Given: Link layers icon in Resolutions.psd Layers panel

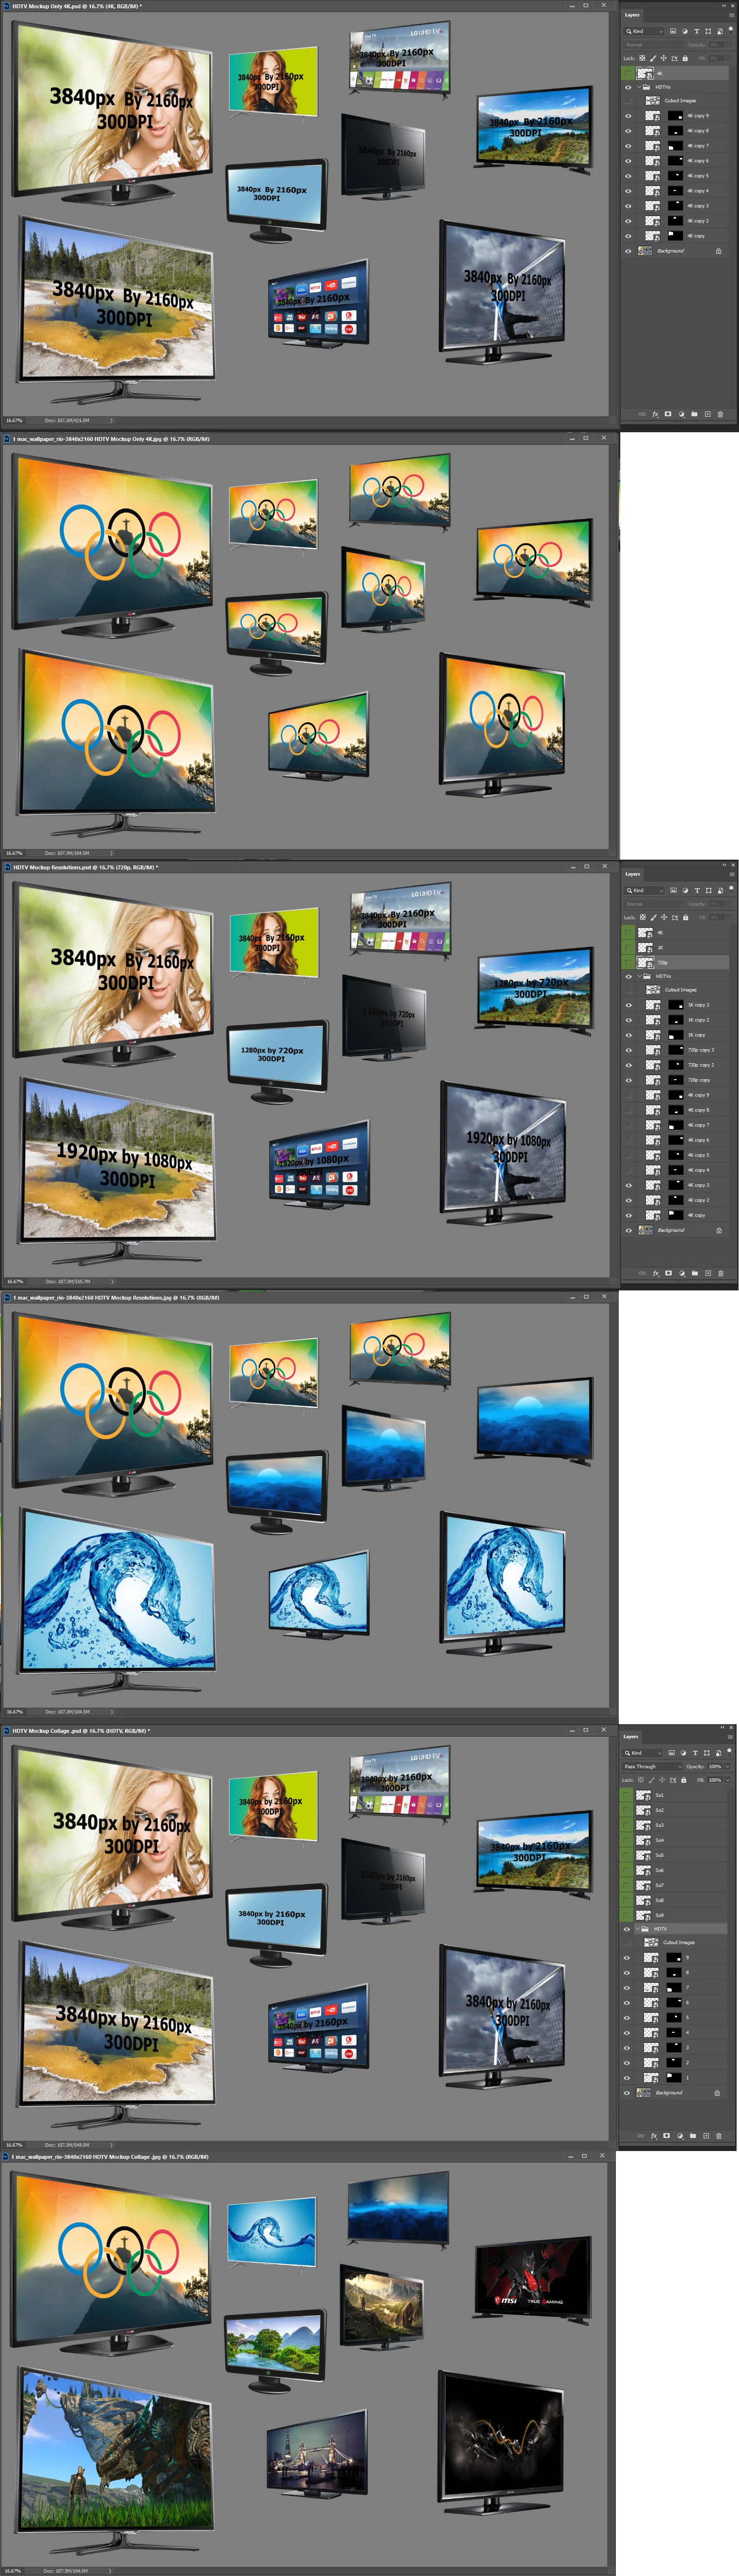Looking at the screenshot, I should (642, 1273).
